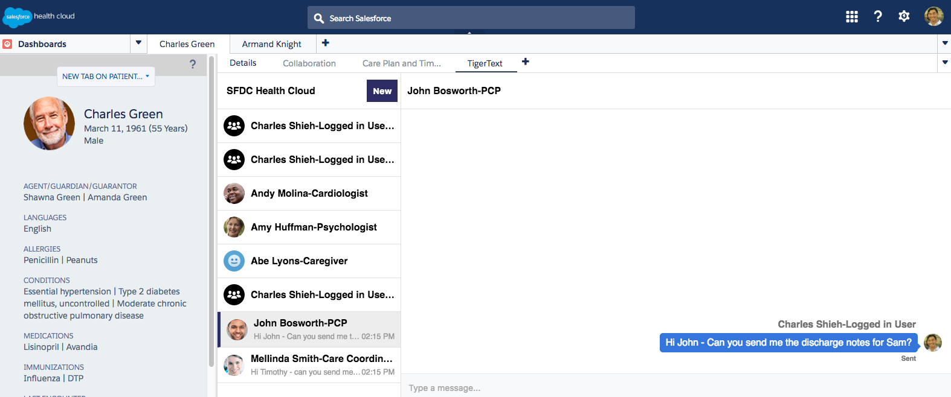Open the Care Plan and Timeline subtab
Screen dimensions: 951x397
point(402,63)
